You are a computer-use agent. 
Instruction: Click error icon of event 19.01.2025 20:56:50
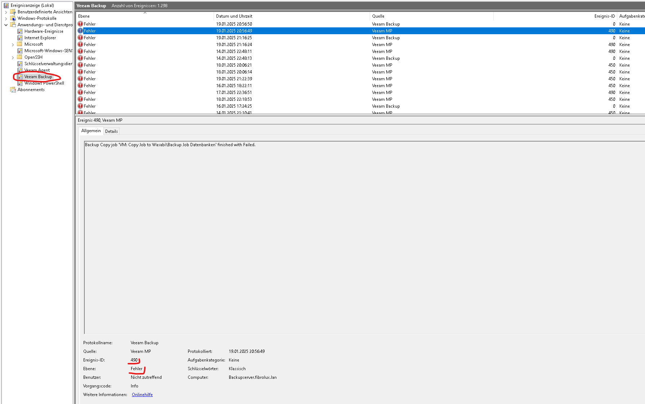point(80,24)
